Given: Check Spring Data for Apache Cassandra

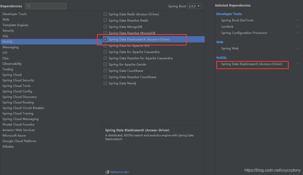Looking at the screenshot, I should point(105,52).
